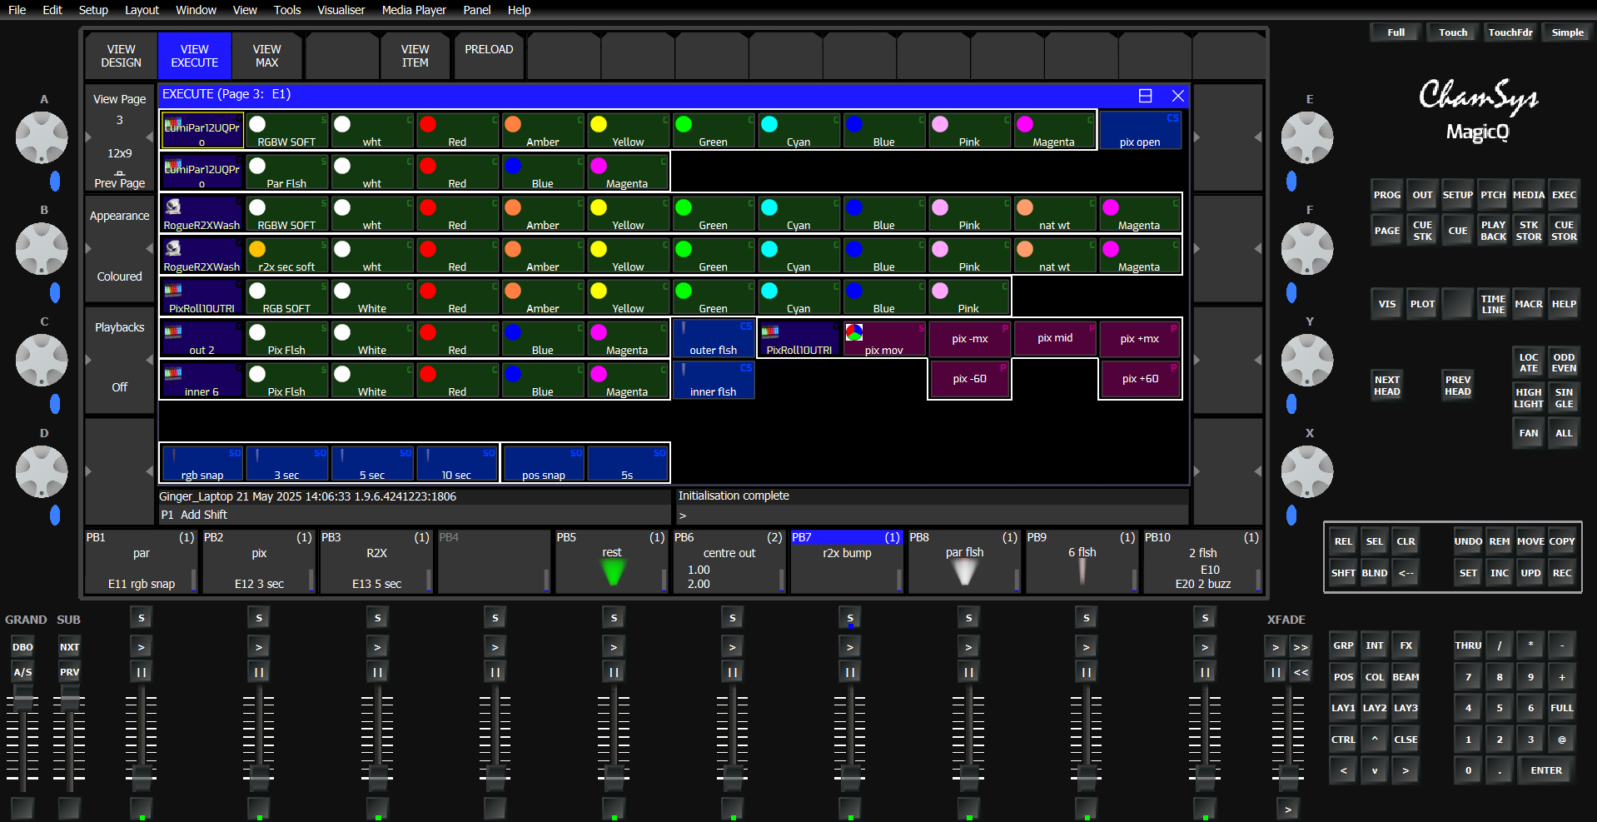Click the pix mov colour wheel item
This screenshot has height=822, width=1597.
(x=884, y=339)
